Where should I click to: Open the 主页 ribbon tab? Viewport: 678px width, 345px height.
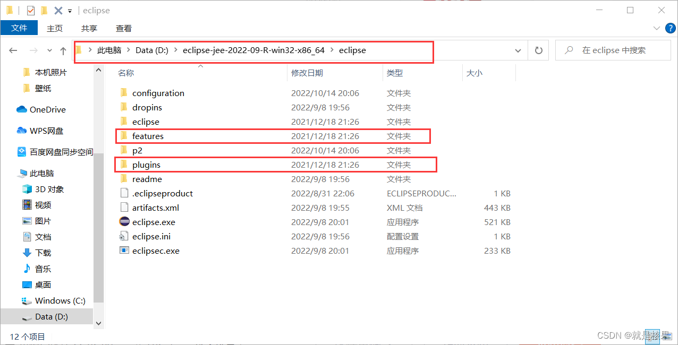(55, 28)
